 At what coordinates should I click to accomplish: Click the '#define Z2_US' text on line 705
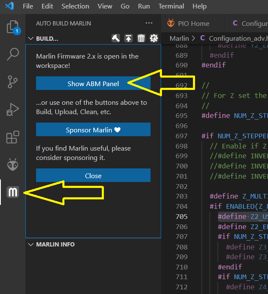click(243, 216)
